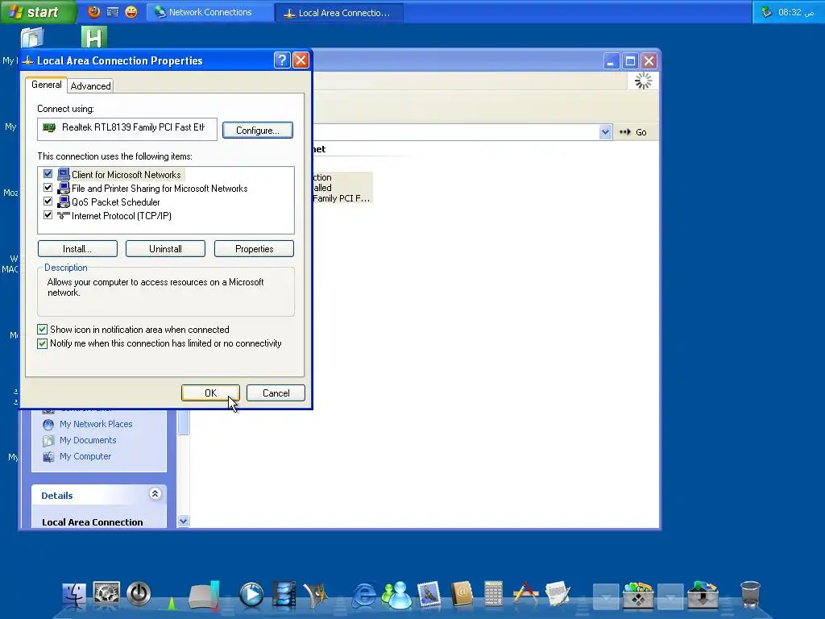
Task: Cancel the Local Area Connection Properties dialog
Action: pos(276,393)
